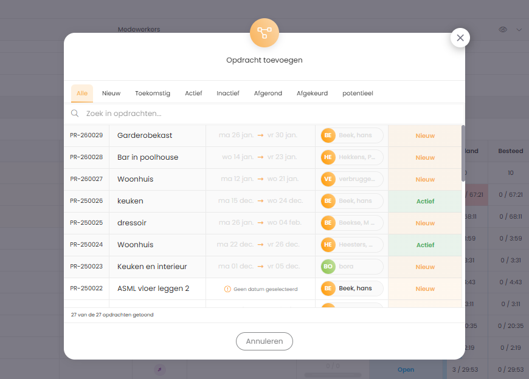Switch to the Nieuw tab
This screenshot has height=379, width=529.
tap(111, 94)
